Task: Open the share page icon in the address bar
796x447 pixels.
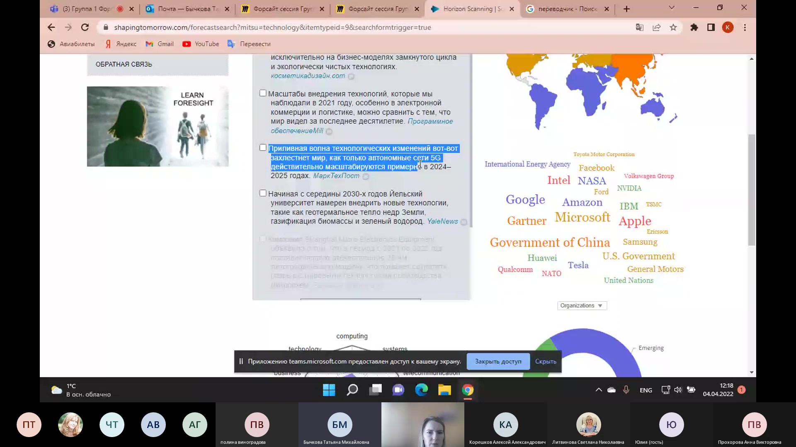Action: (x=657, y=27)
